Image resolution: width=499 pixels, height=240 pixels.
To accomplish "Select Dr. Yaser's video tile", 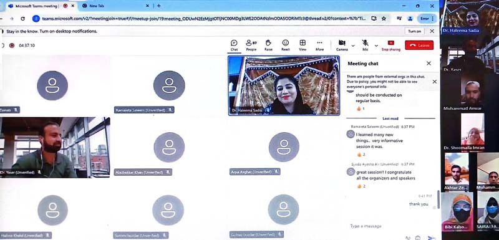I will pos(55,148).
